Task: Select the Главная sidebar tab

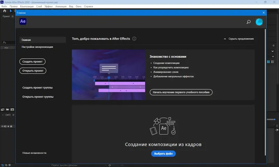Action: click(x=43, y=40)
